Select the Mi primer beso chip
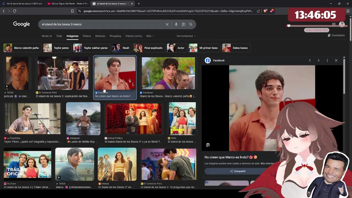This screenshot has height=198, width=352. pyautogui.click(x=204, y=48)
